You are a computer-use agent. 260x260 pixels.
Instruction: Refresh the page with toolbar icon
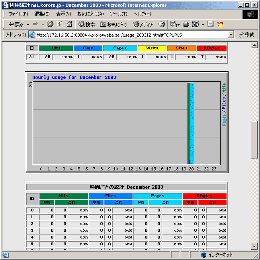[x=60, y=24]
